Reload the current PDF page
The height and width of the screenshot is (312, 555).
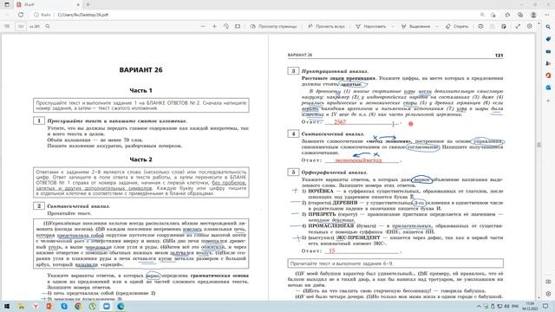pos(21,15)
